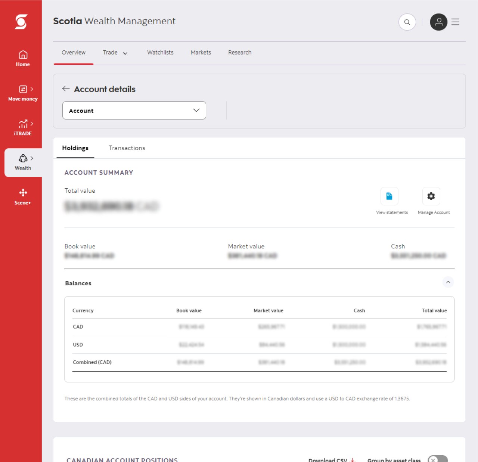478x462 pixels.
Task: Click the exchange rate footnote text
Action: 237,399
